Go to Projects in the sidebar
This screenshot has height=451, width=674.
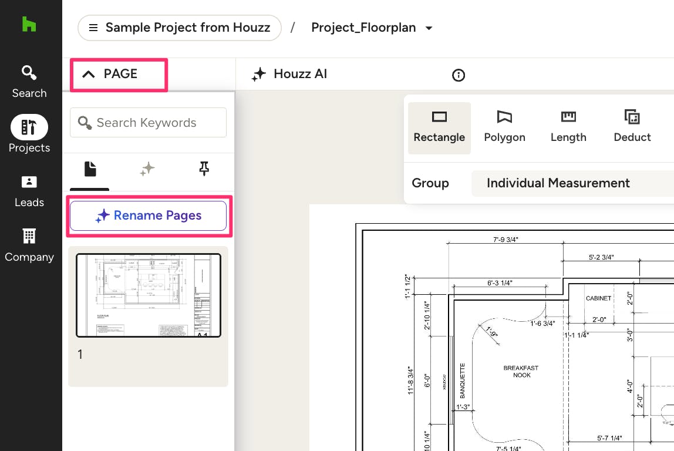pos(29,134)
